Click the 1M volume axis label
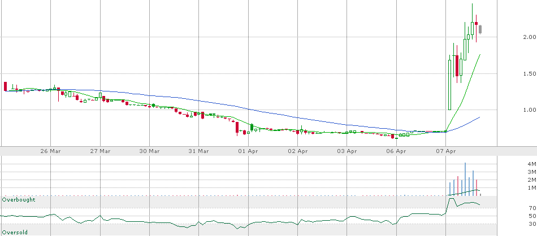537x236 pixels. pyautogui.click(x=532, y=188)
